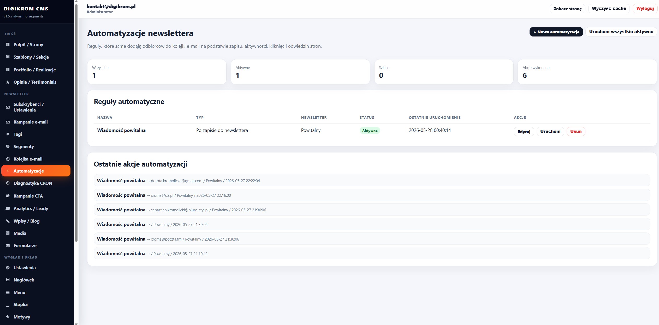Select the active Automatyzacje menu item
The width and height of the screenshot is (659, 325).
36,171
